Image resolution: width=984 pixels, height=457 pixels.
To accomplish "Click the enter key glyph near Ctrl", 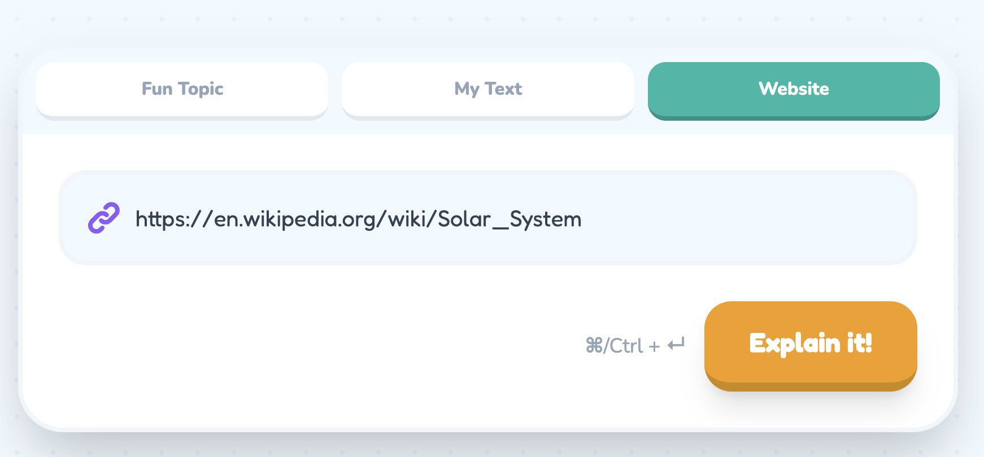I will click(x=676, y=344).
